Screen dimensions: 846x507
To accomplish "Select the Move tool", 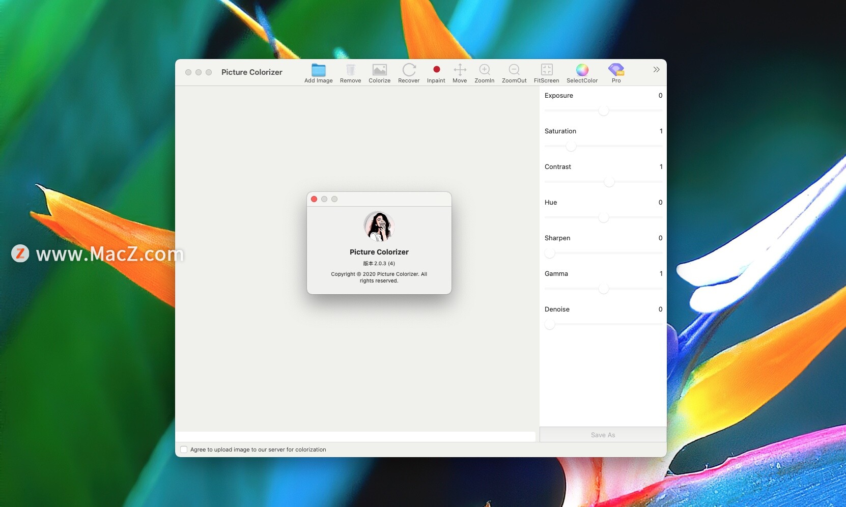I will tap(460, 70).
